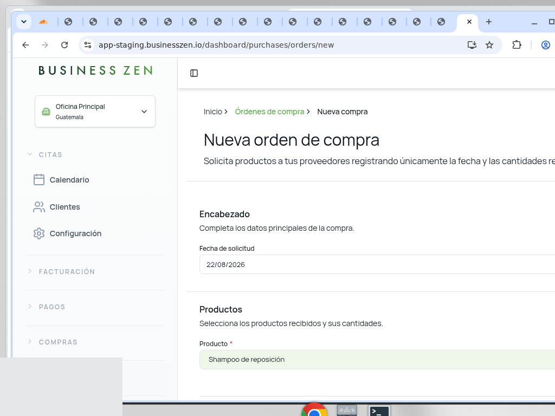Open the taskbar app beside Chrome
Screen dimensions: 555x416
pos(347,411)
